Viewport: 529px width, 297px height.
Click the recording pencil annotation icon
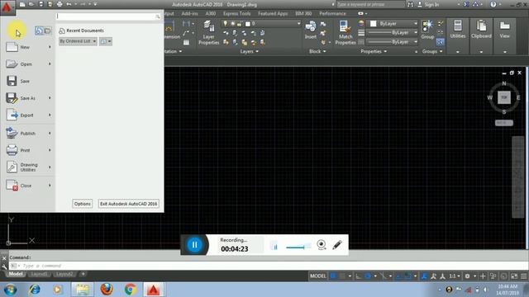[x=337, y=245]
